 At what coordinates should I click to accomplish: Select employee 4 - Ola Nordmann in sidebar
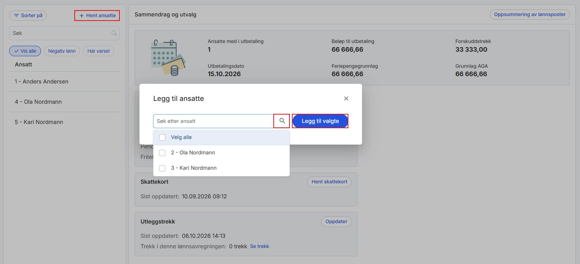pyautogui.click(x=64, y=102)
